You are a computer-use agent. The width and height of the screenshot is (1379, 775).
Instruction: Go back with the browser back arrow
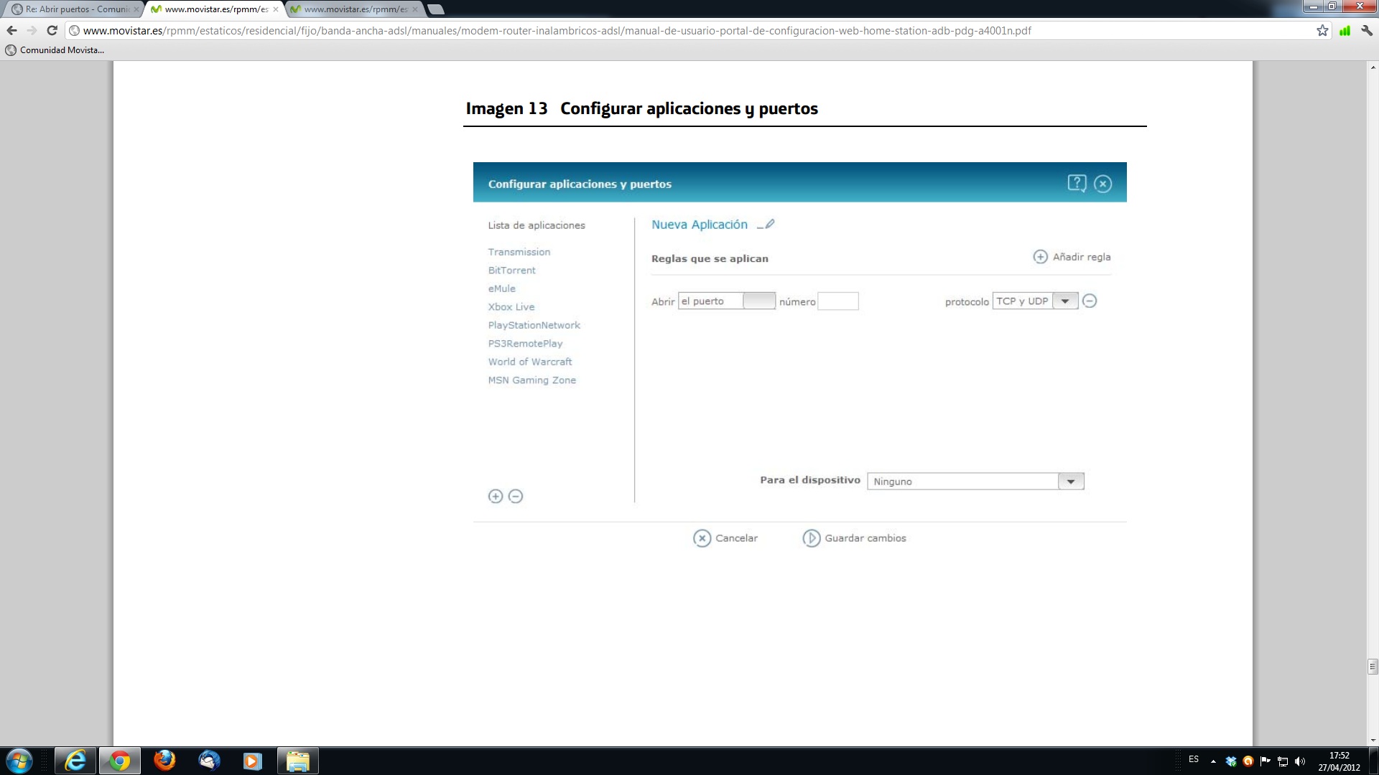11,30
